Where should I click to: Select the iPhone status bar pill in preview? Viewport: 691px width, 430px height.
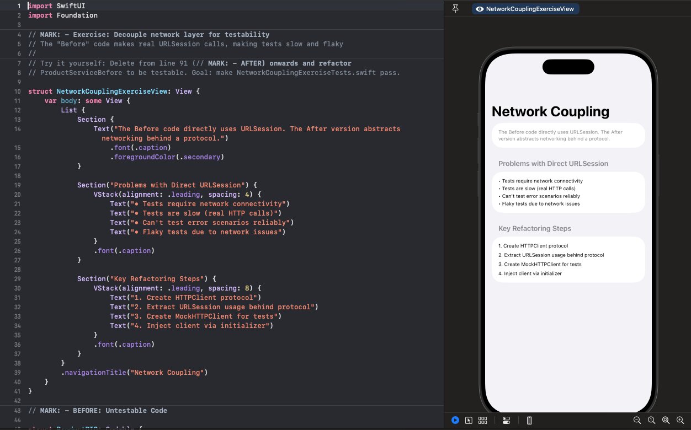pyautogui.click(x=568, y=66)
